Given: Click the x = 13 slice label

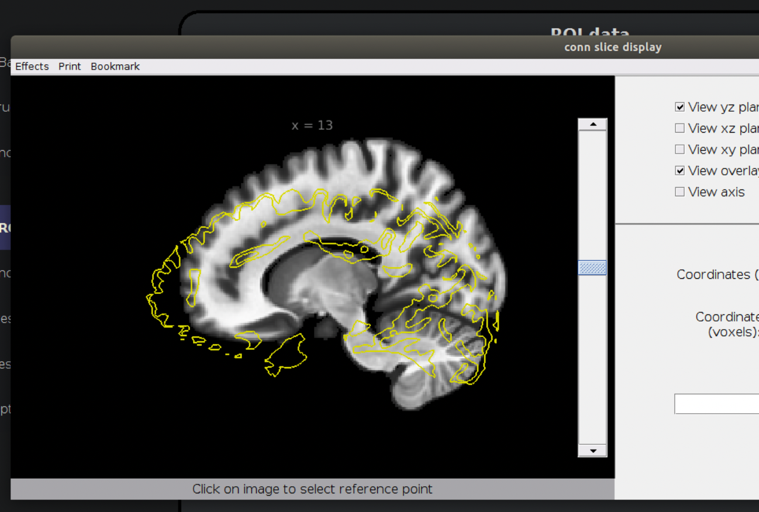Looking at the screenshot, I should pyautogui.click(x=312, y=125).
